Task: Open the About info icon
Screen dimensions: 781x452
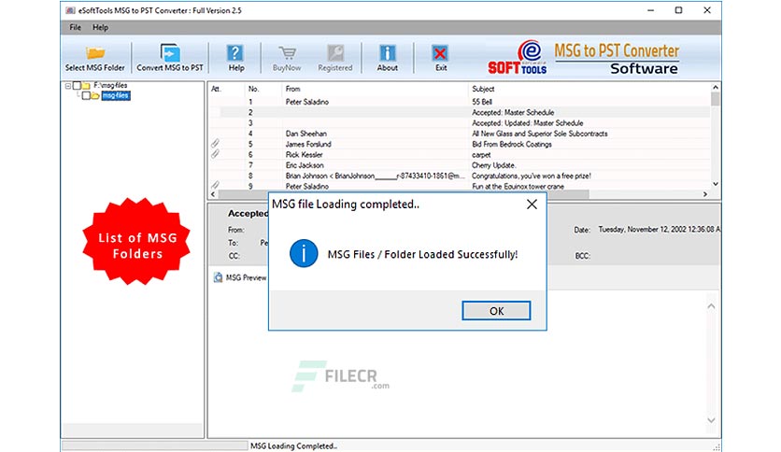Action: tap(387, 53)
